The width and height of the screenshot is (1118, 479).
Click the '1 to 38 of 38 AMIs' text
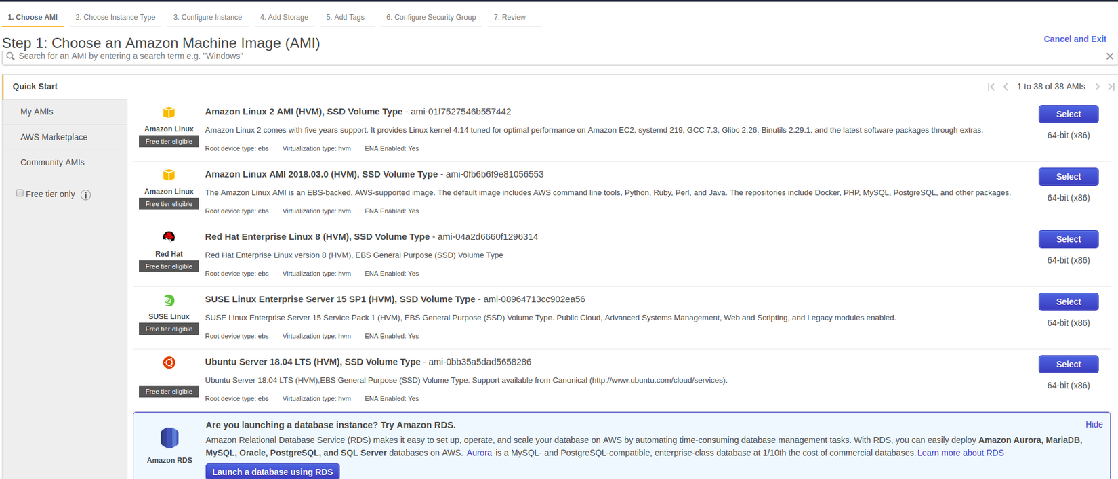tap(1051, 87)
